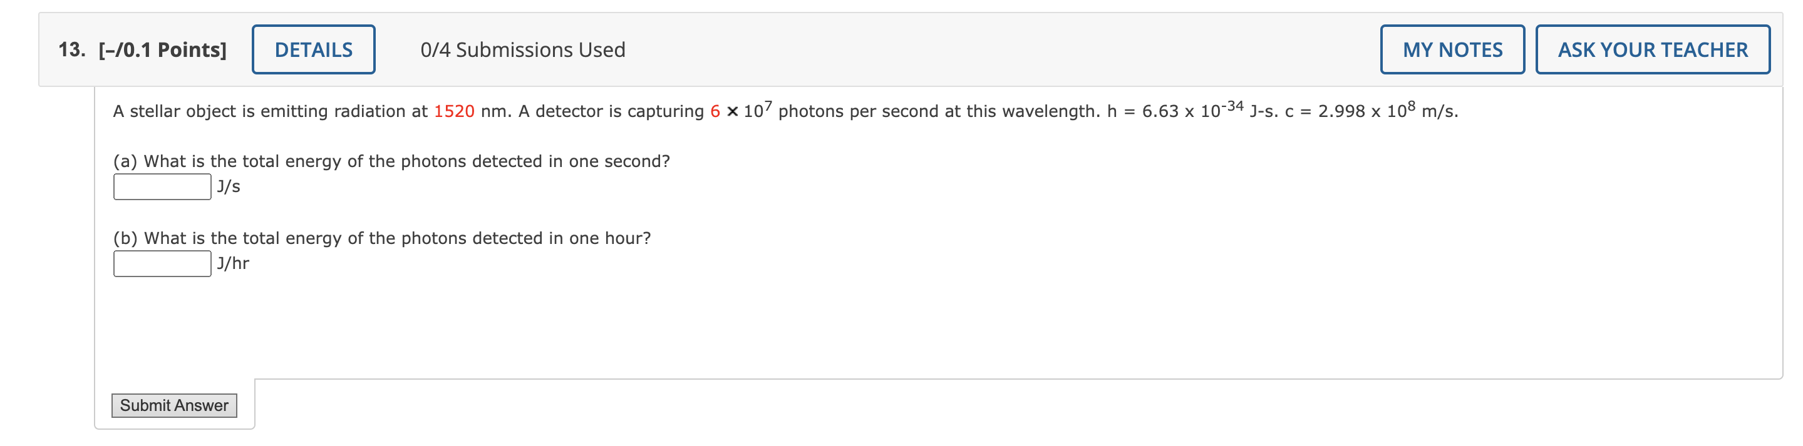Click the 0/4 Submissions Used text
The height and width of the screenshot is (446, 1803).
[522, 49]
